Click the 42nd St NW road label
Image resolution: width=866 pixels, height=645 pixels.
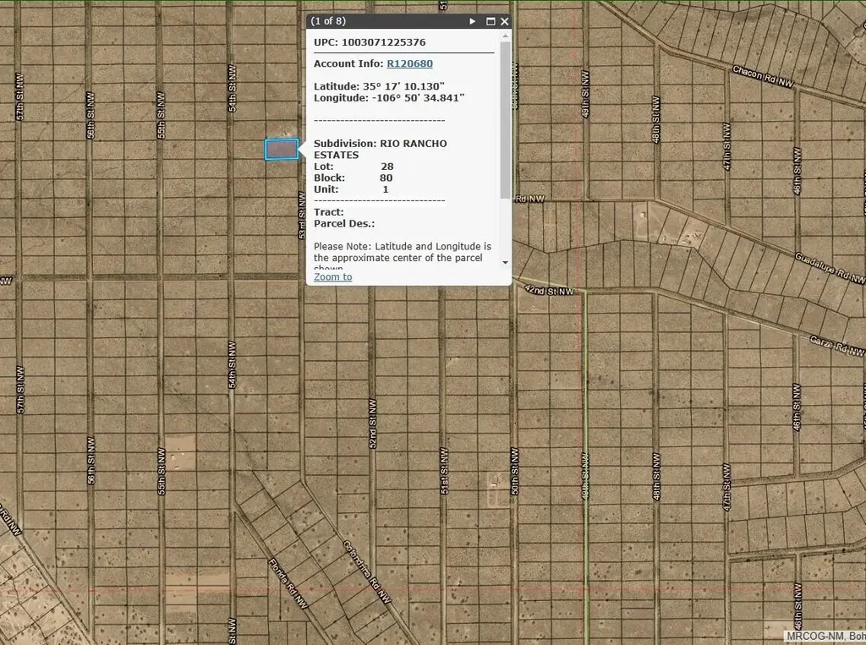(548, 290)
